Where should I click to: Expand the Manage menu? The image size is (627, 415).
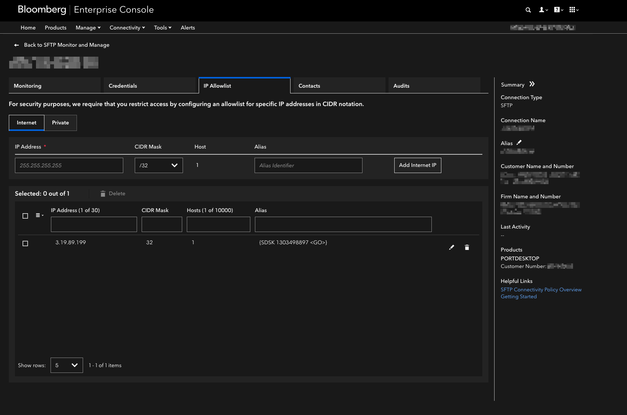[x=88, y=28]
